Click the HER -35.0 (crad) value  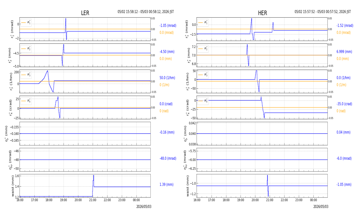point(344,104)
